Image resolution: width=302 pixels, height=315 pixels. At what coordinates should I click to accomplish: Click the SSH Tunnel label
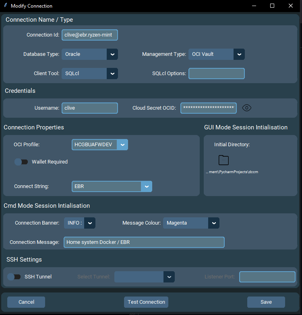(x=38, y=276)
